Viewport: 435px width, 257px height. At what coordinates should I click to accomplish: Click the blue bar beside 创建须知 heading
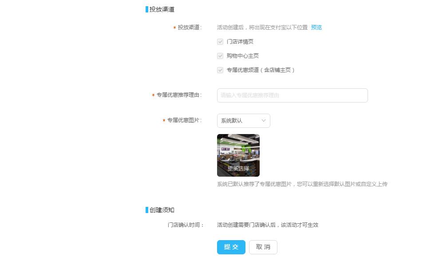point(147,210)
